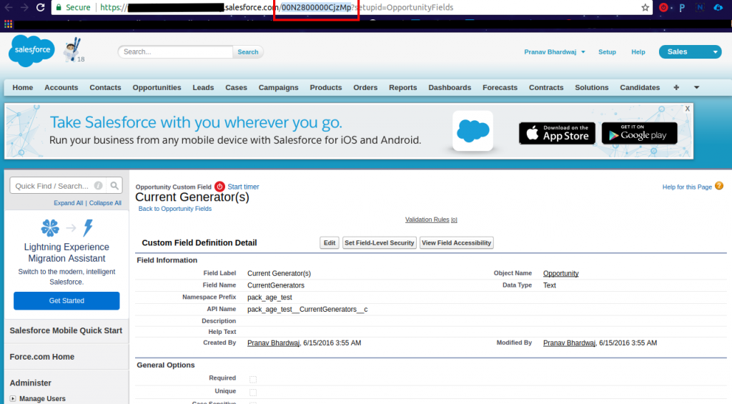
Task: Click the Lightning Experience migration graphic
Action: (66, 228)
